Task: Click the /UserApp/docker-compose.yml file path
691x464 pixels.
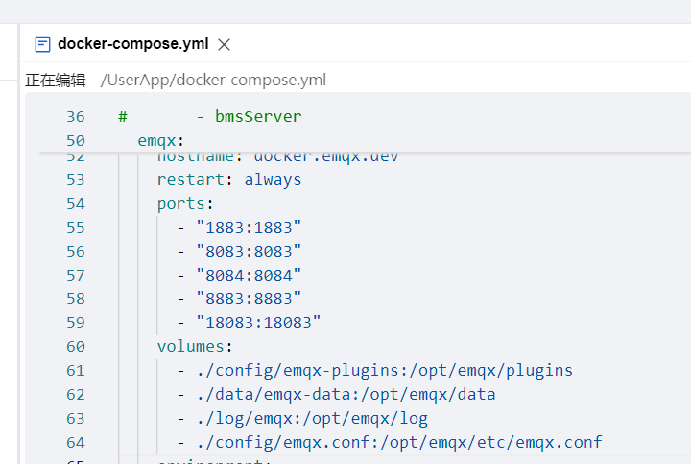Action: click(213, 81)
